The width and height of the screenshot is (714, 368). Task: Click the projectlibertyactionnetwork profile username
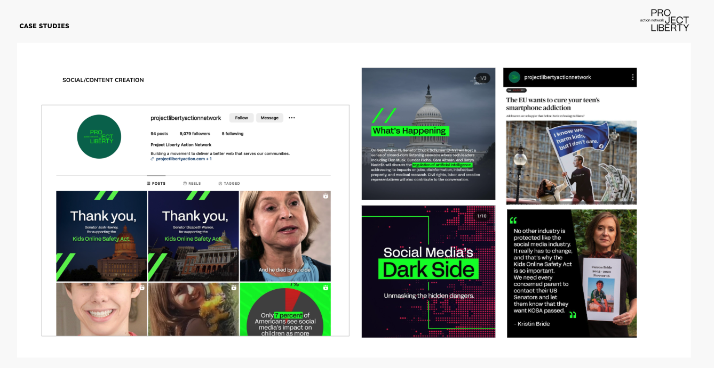click(186, 118)
